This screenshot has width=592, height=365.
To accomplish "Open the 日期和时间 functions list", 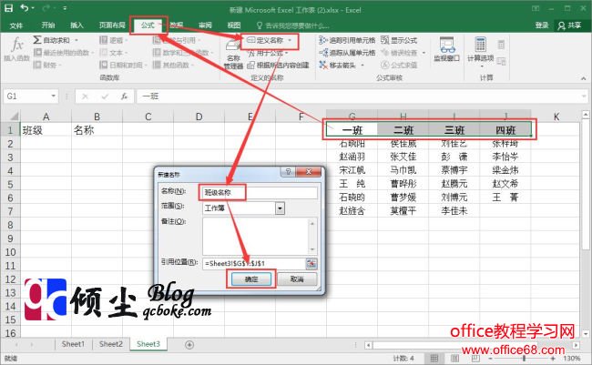I will pyautogui.click(x=124, y=65).
